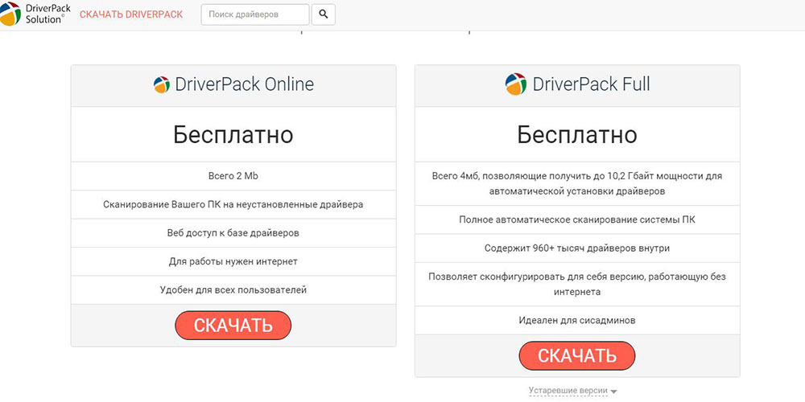Click Позволяет сконфигурировать версию без интернета row

(577, 285)
